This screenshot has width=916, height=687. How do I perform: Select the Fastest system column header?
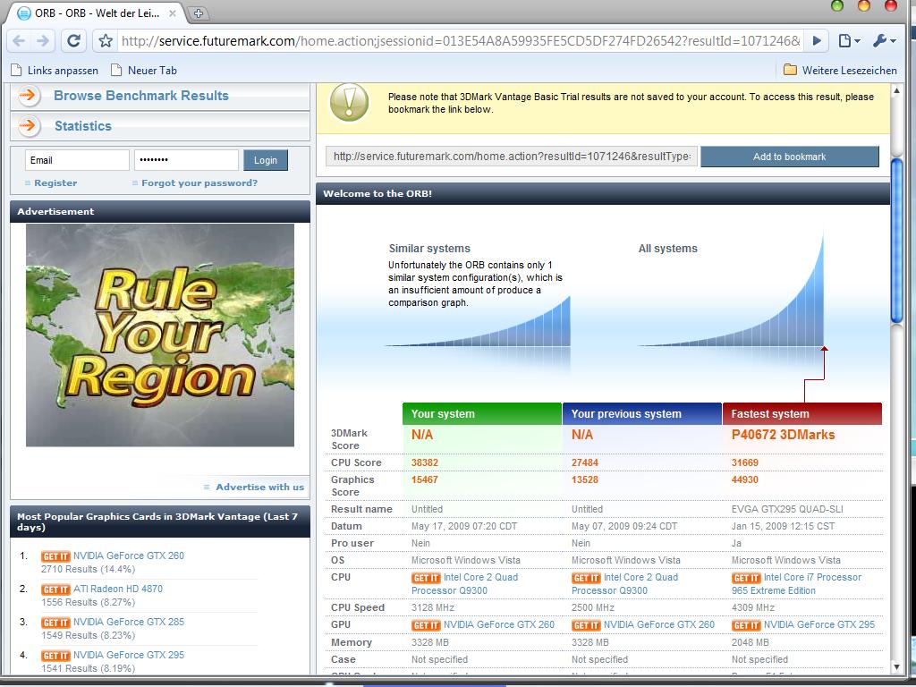click(802, 413)
